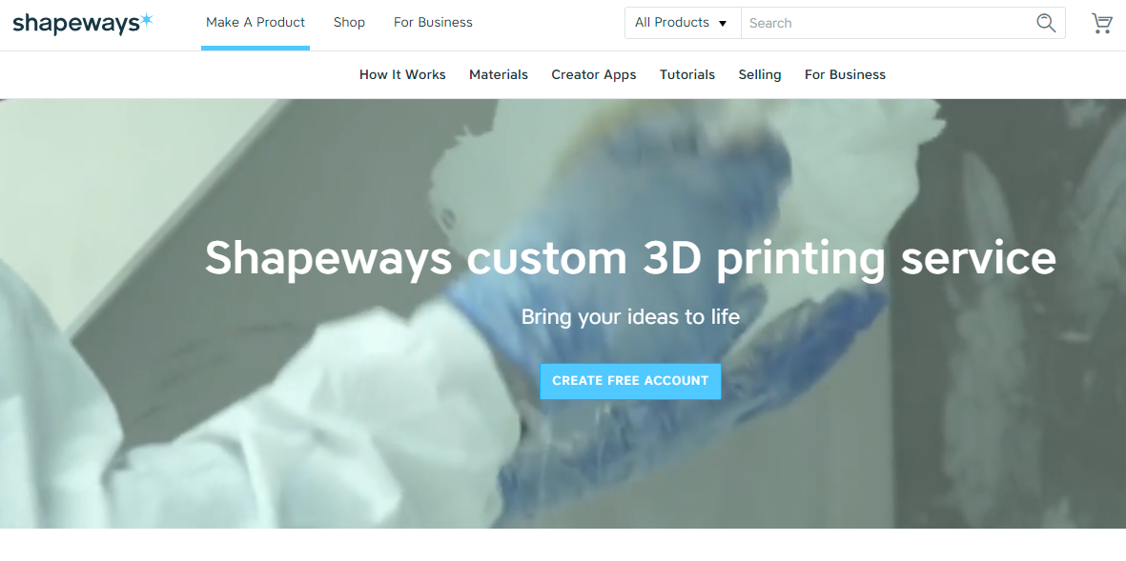
Task: Click For Business in the secondary navigation
Action: tap(845, 74)
